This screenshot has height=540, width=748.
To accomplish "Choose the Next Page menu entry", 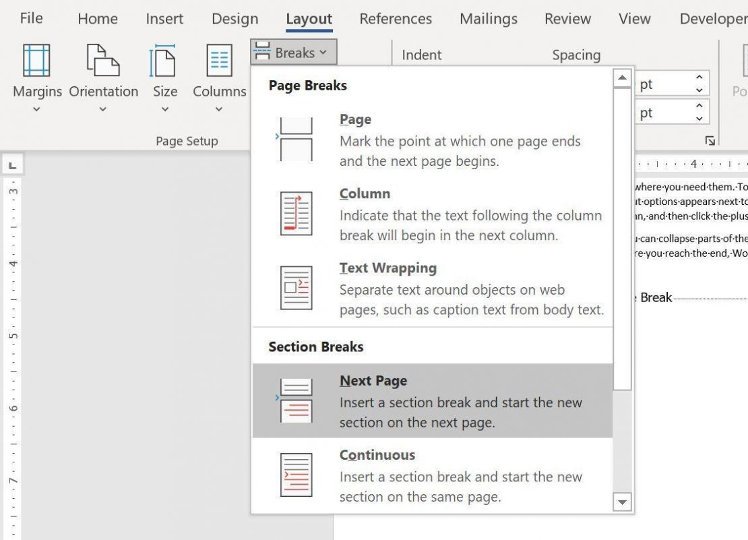I will 373,380.
